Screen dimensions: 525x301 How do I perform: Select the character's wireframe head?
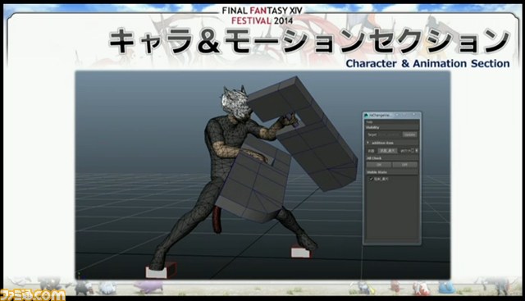click(235, 103)
